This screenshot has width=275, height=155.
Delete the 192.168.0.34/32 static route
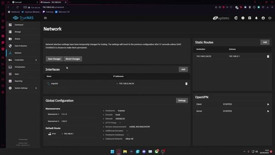click(268, 56)
